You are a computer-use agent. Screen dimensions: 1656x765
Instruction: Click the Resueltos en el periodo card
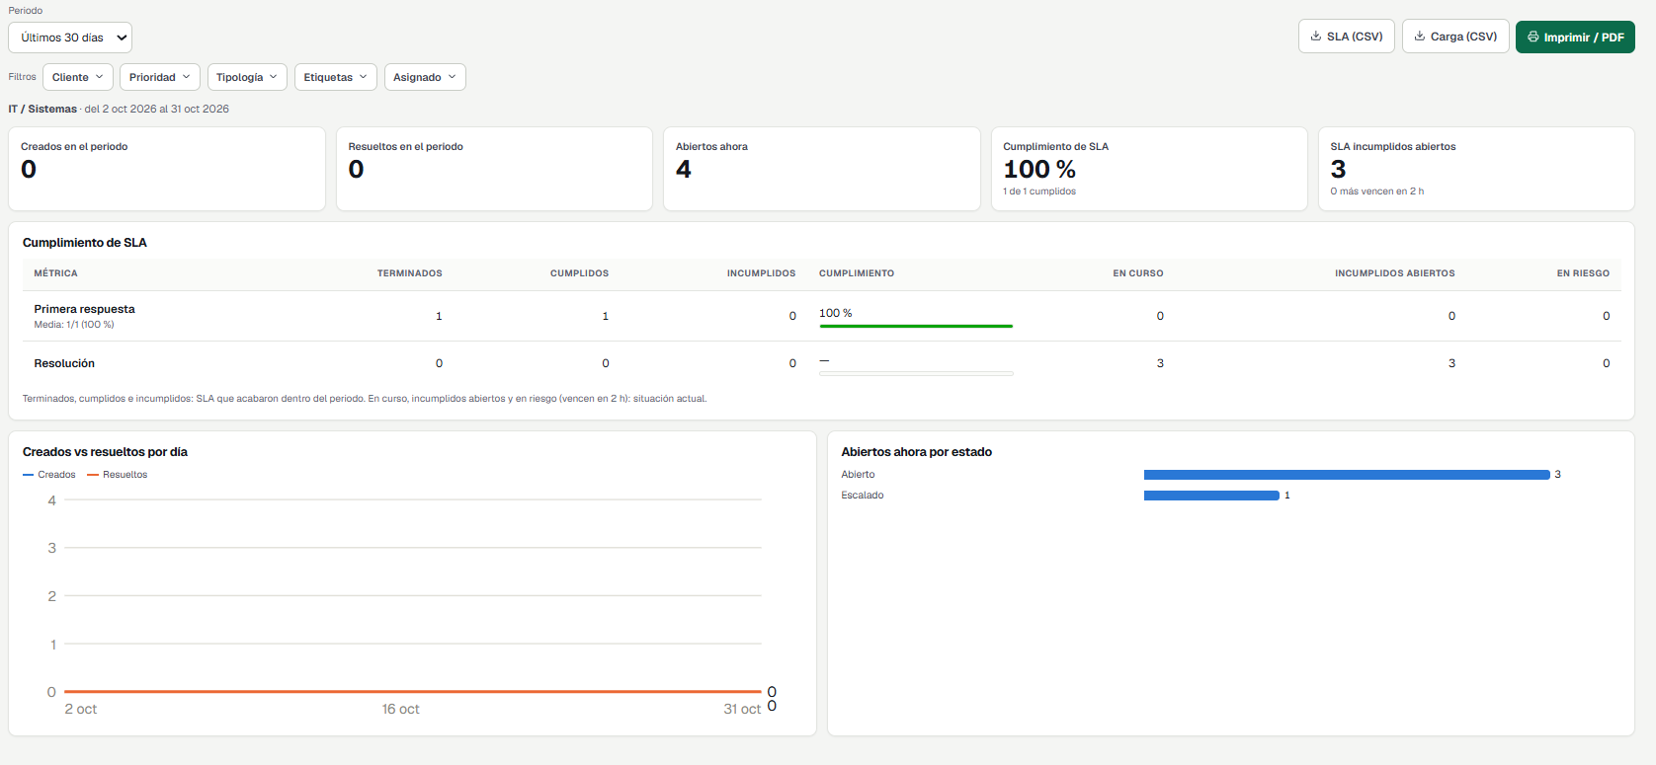pos(494,169)
